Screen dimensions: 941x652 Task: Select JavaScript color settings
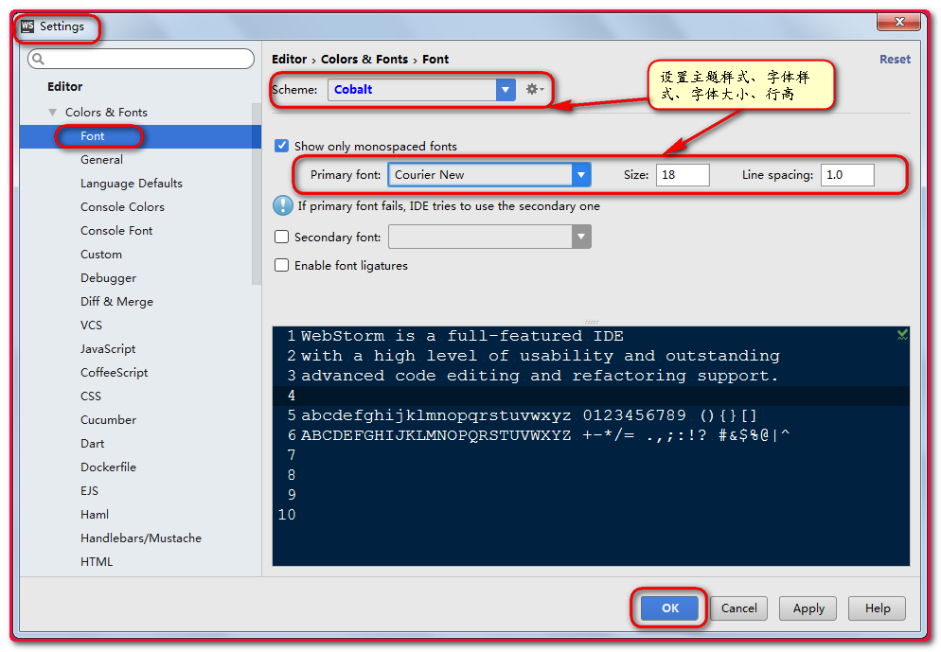pos(108,348)
